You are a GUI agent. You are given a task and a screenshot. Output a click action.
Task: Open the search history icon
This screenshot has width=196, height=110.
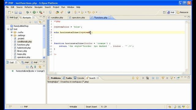171,78
